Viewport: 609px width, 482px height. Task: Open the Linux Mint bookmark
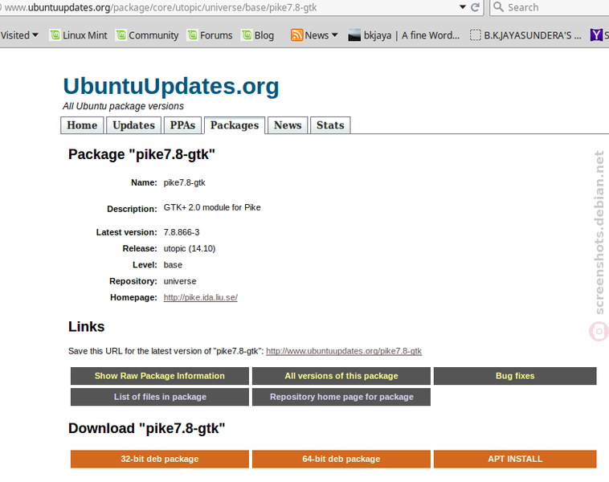pyautogui.click(x=79, y=35)
